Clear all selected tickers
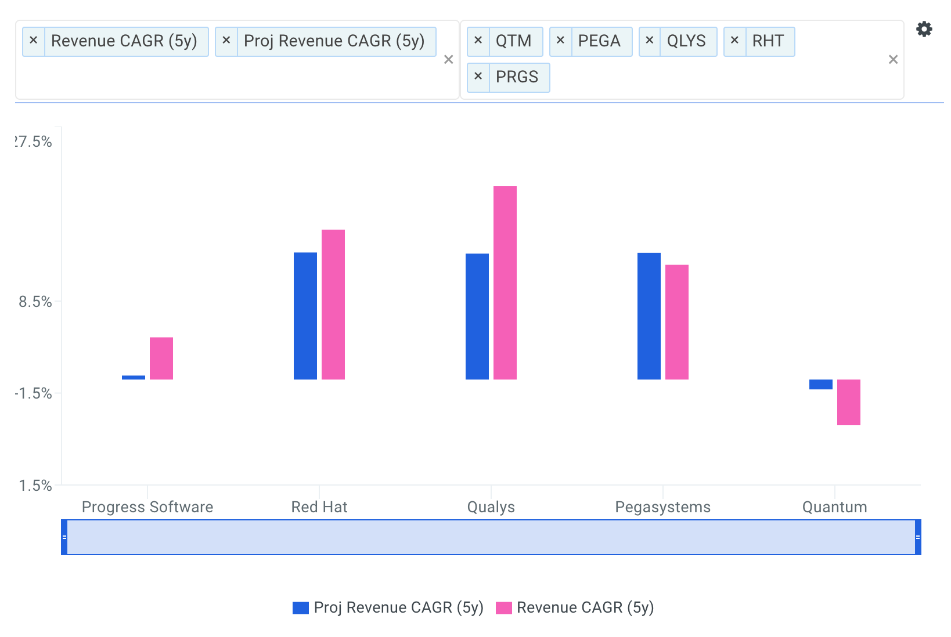Image resolution: width=951 pixels, height=637 pixels. pos(893,59)
